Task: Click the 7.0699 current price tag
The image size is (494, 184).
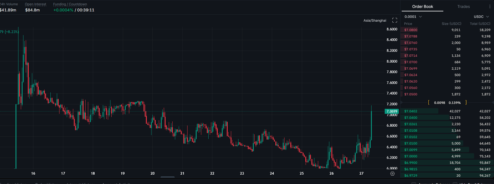Action: tap(392, 111)
